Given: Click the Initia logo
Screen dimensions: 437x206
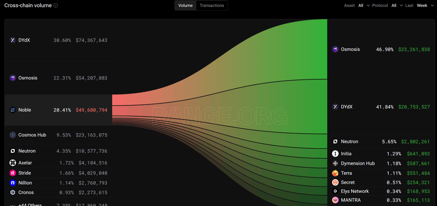Looking at the screenshot, I should (x=335, y=154).
